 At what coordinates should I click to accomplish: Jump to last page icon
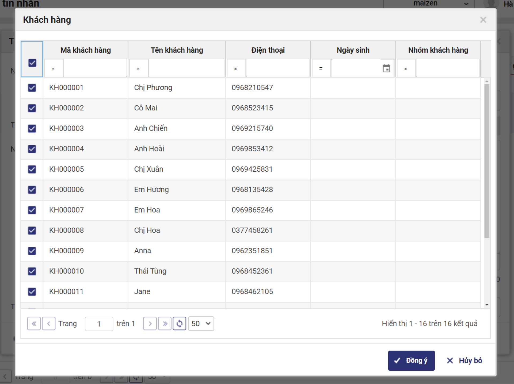pos(165,324)
